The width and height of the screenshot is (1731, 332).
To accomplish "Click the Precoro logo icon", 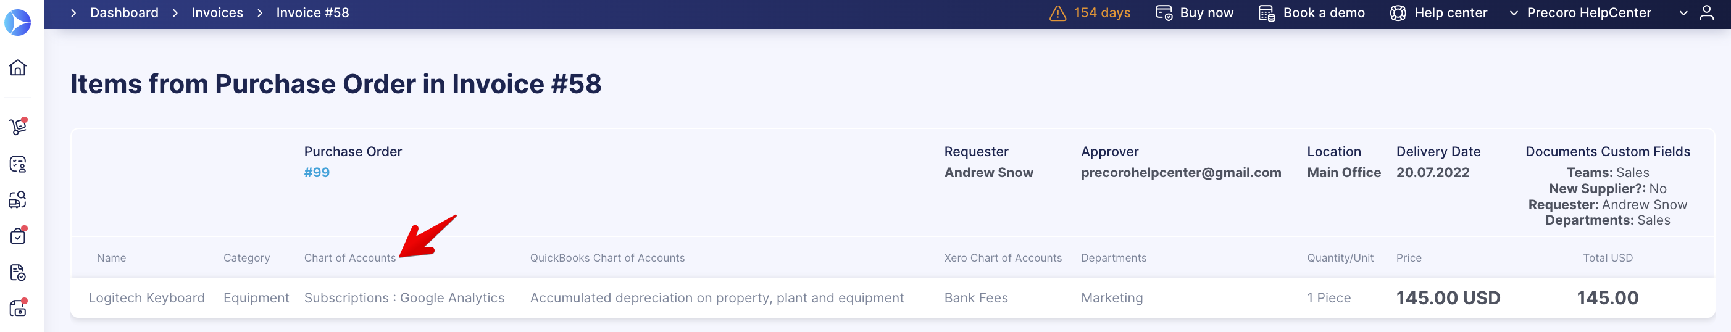I will [17, 22].
